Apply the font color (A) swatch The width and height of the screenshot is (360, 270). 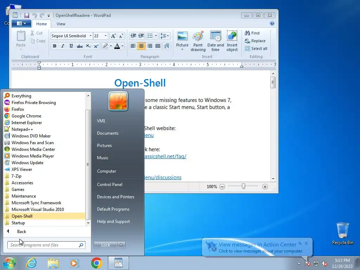coord(117,46)
